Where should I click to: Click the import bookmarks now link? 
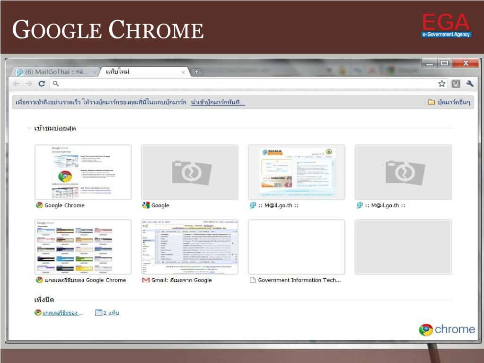(218, 102)
